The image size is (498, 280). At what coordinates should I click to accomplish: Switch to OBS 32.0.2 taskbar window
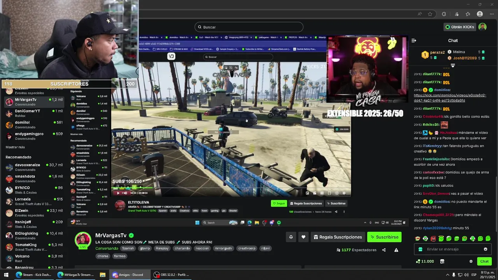click(x=171, y=275)
